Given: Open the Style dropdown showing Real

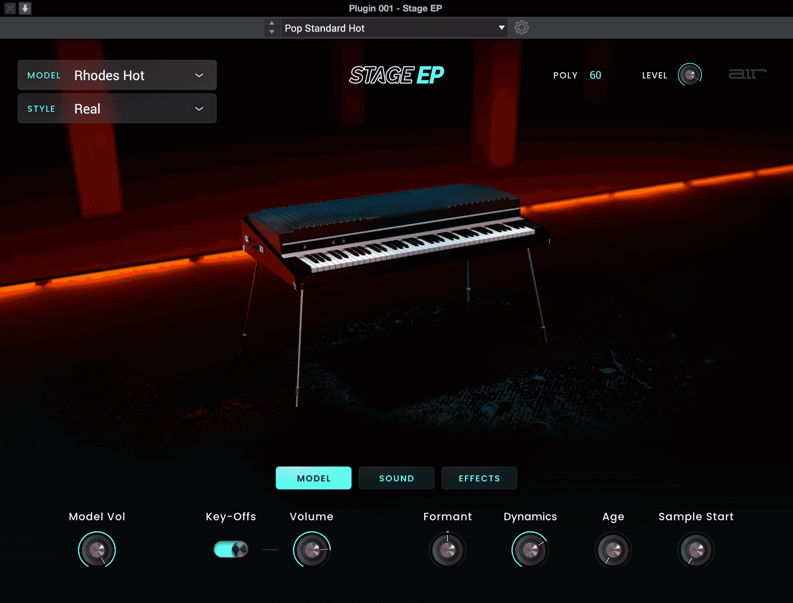Looking at the screenshot, I should coord(117,109).
